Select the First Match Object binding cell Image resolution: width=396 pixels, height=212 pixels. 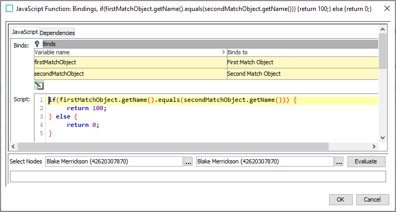coord(303,62)
